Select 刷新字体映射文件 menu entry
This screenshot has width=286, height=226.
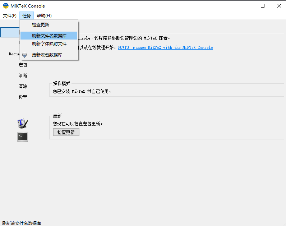pyautogui.click(x=49, y=44)
